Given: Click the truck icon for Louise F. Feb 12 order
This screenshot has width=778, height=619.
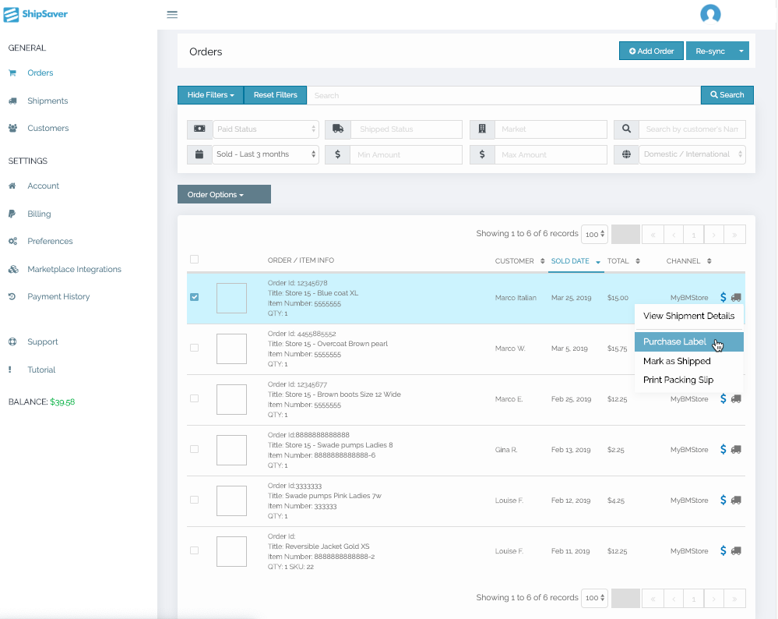Looking at the screenshot, I should coord(736,500).
